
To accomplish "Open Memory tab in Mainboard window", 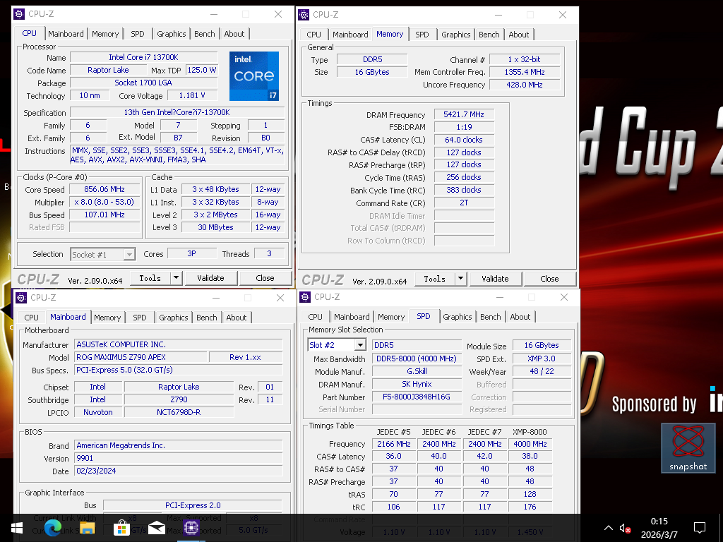I will pos(107,318).
